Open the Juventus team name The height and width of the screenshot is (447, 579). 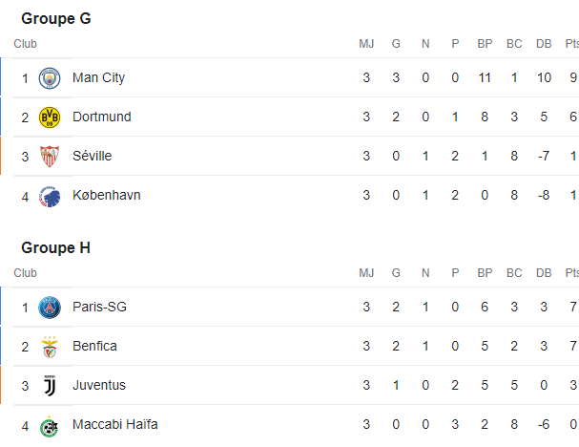[98, 385]
